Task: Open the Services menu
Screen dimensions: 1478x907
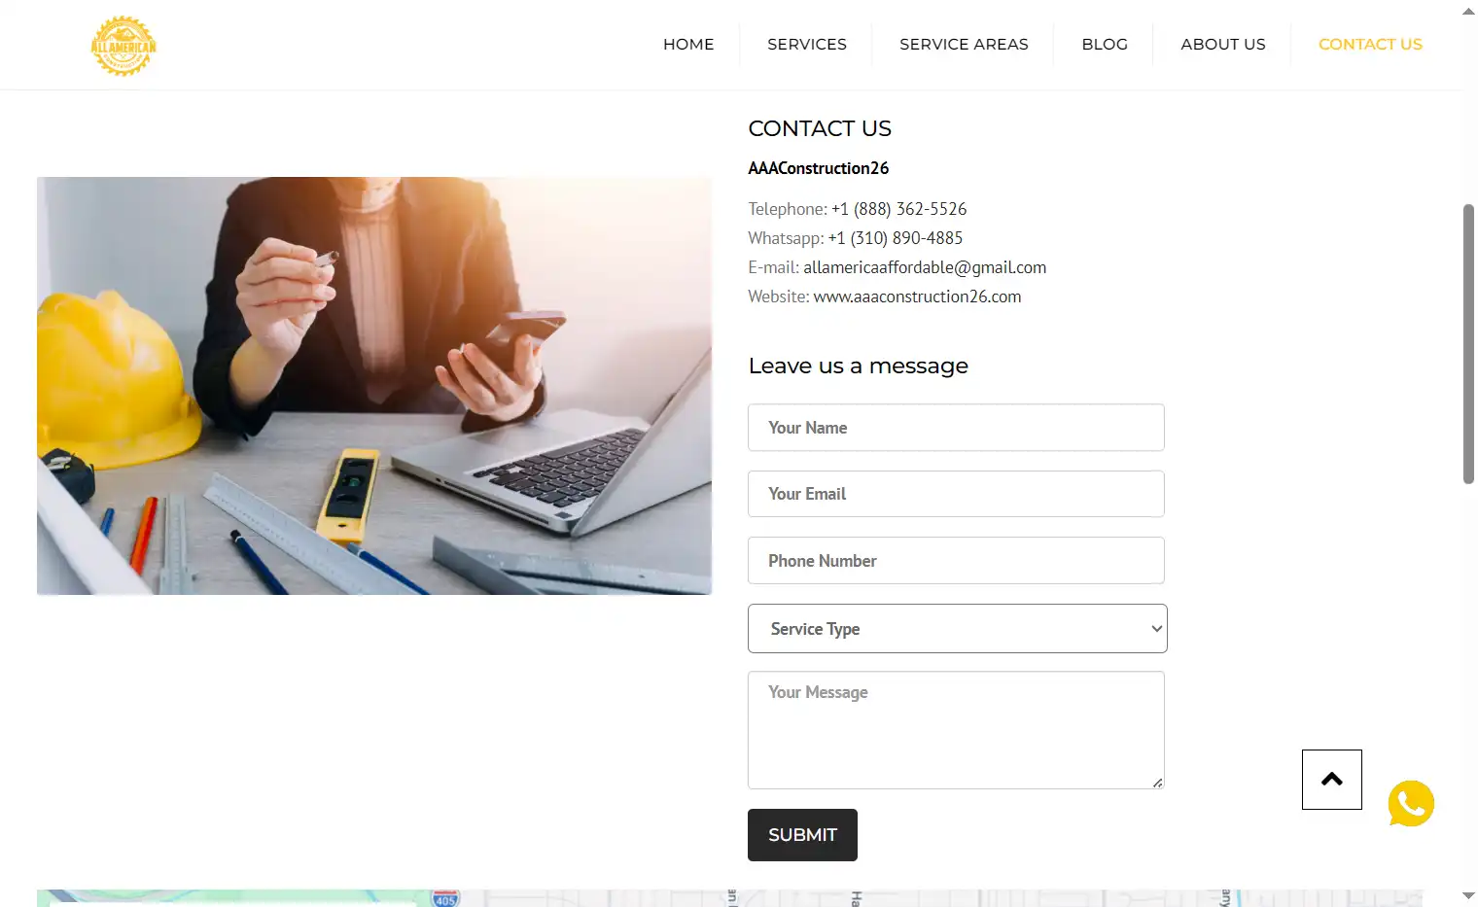Action: 807,45
